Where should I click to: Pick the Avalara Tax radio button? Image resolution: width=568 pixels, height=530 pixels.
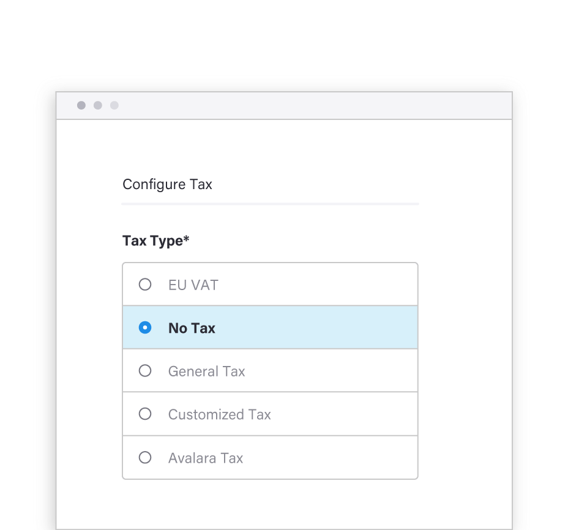145,458
